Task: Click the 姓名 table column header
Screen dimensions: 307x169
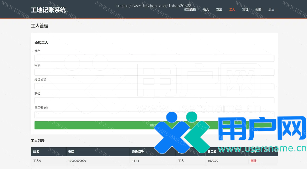Action: 36,152
